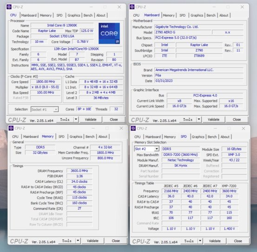Viewport: 257px width, 252px height.
Task: Click Validate in the CPU window
Action: pos(91,119)
